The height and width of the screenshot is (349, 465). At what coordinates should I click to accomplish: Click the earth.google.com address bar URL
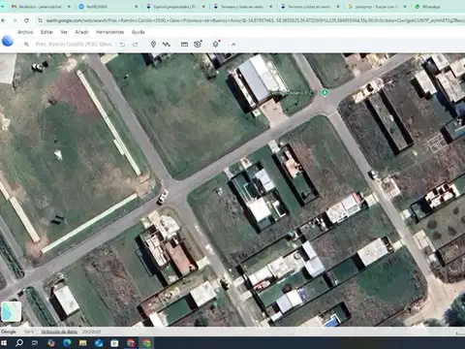[255, 20]
